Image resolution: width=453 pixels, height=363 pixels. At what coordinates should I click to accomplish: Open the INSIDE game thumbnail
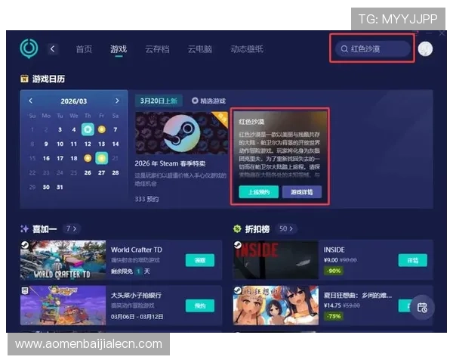(x=275, y=260)
